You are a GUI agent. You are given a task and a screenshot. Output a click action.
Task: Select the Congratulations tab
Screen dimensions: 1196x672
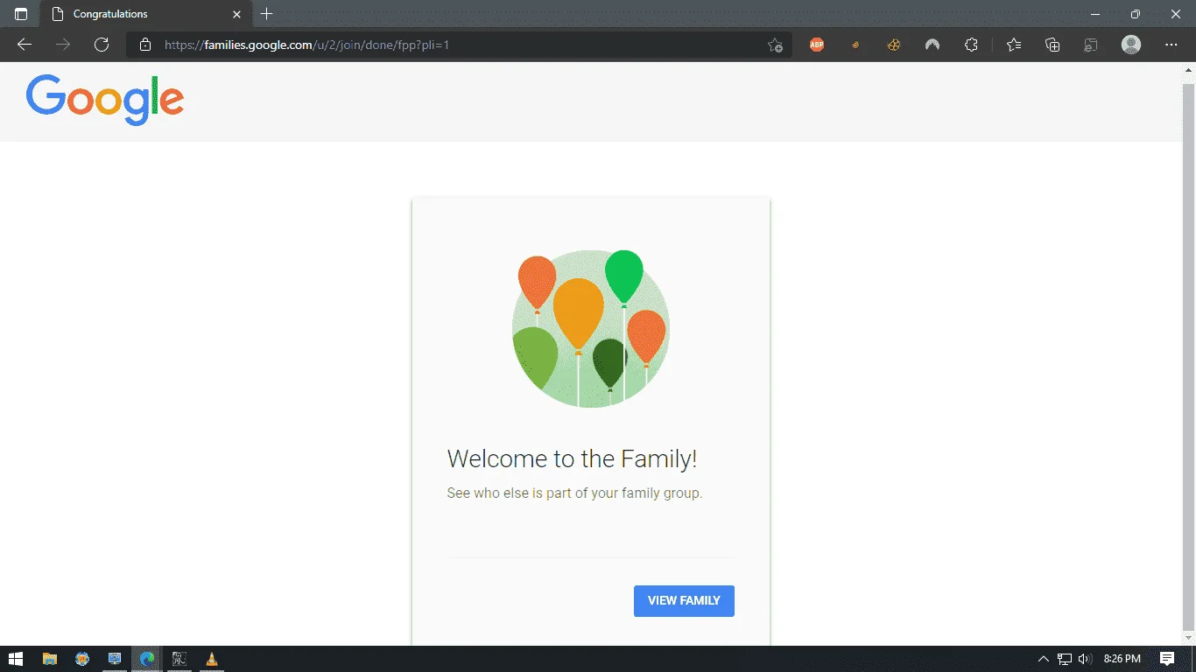[146, 14]
